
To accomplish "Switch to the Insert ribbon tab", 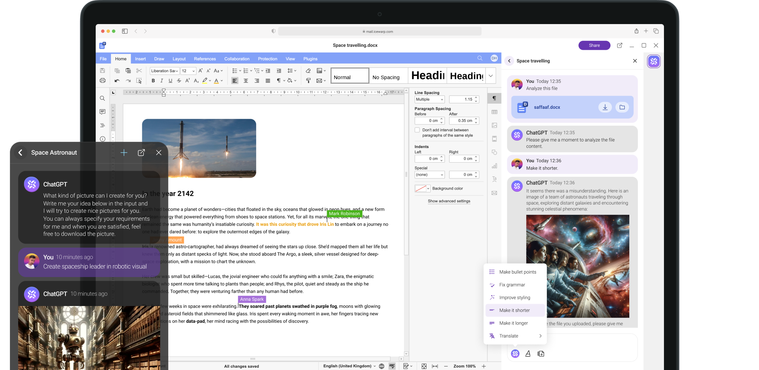I will coord(140,58).
